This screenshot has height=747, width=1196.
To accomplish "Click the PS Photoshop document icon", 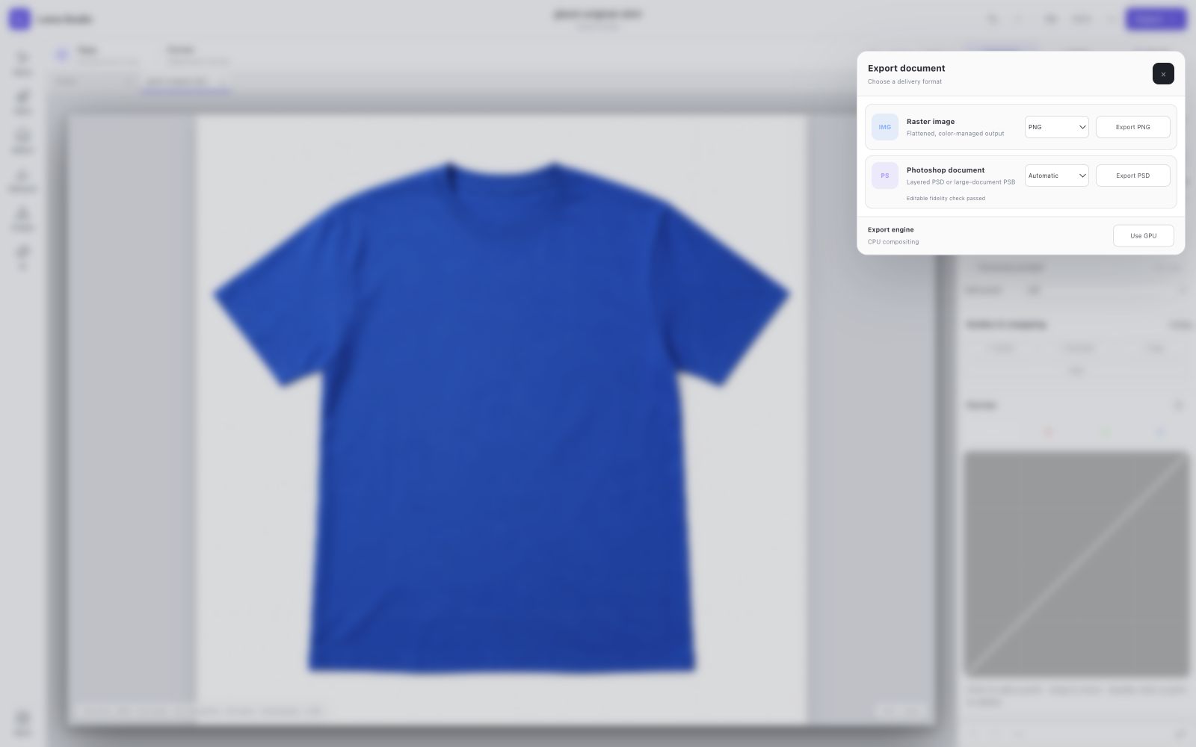I will (885, 176).
